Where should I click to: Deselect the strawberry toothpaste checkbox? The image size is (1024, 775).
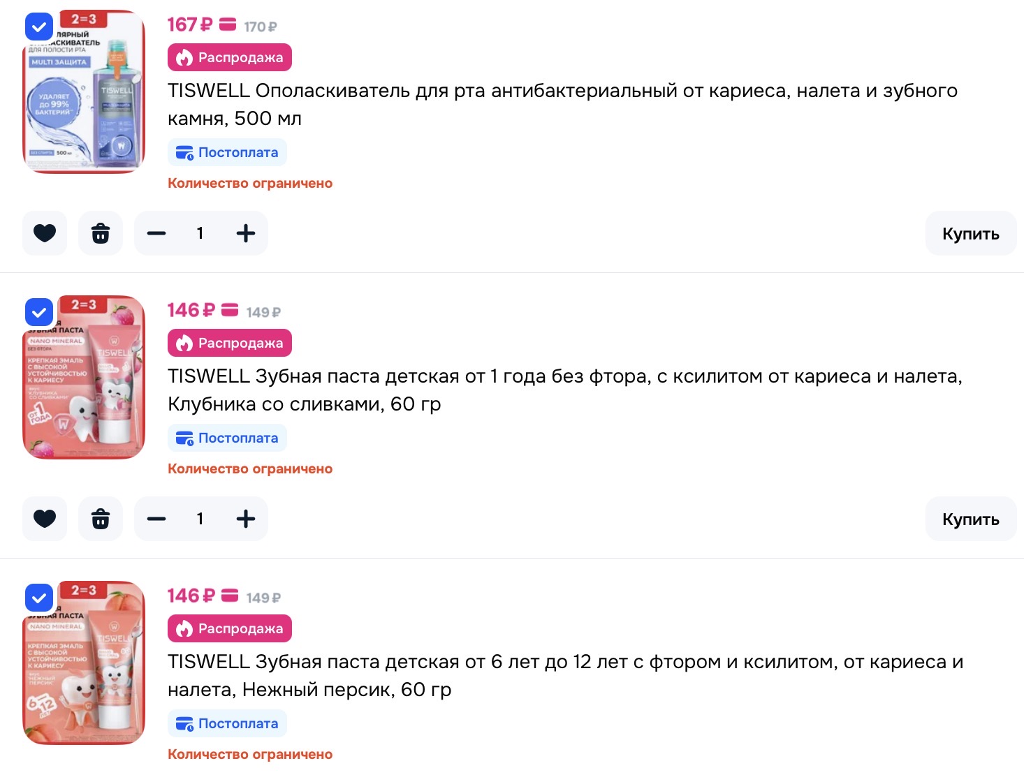(x=38, y=312)
